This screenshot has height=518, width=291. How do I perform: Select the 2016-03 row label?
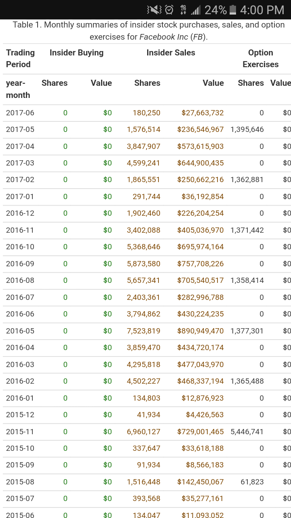coord(20,365)
